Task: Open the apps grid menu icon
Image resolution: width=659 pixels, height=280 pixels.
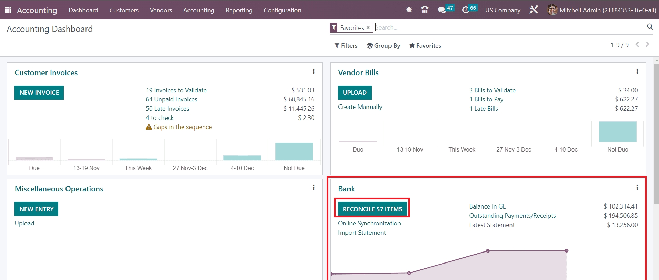Action: [x=8, y=10]
